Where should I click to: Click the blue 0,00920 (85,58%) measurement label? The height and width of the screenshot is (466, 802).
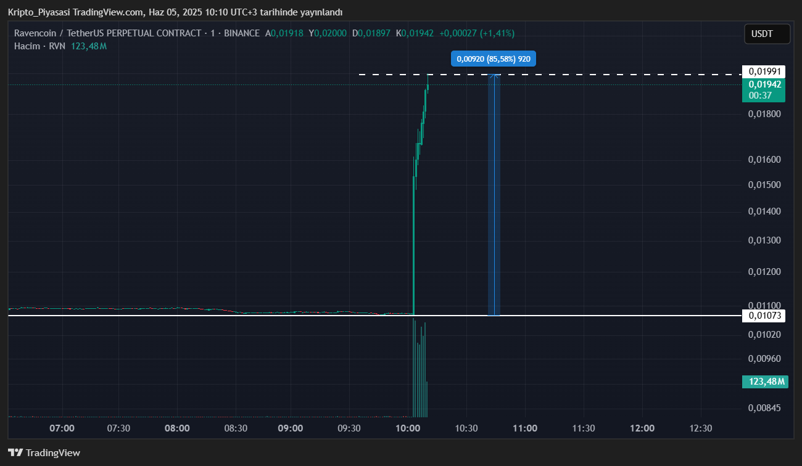point(494,59)
